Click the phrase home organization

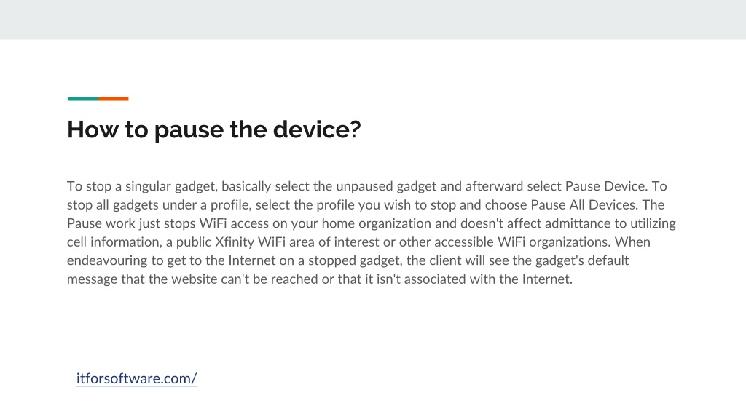click(377, 224)
